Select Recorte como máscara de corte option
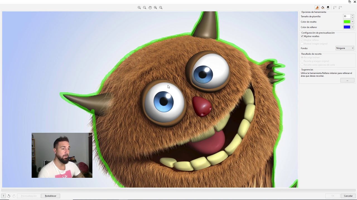Viewport: 357px width, 200px height. 302,65
